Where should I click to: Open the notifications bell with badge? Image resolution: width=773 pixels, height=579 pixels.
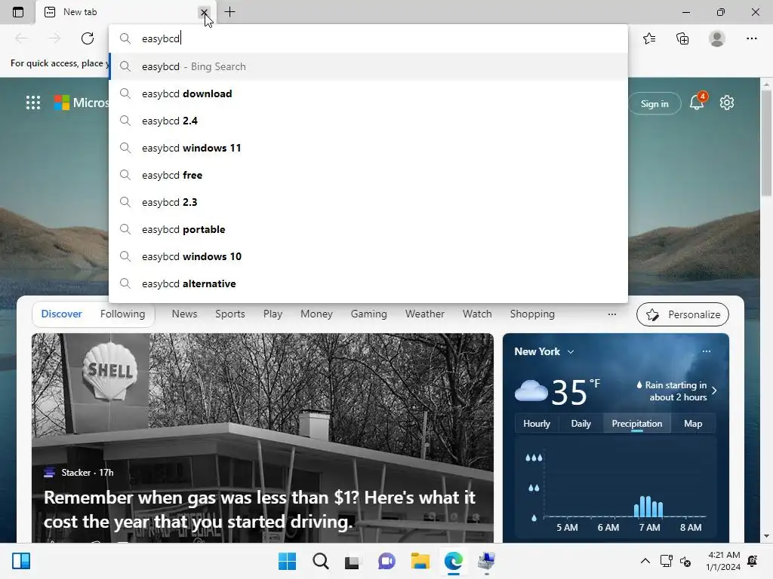pos(698,101)
